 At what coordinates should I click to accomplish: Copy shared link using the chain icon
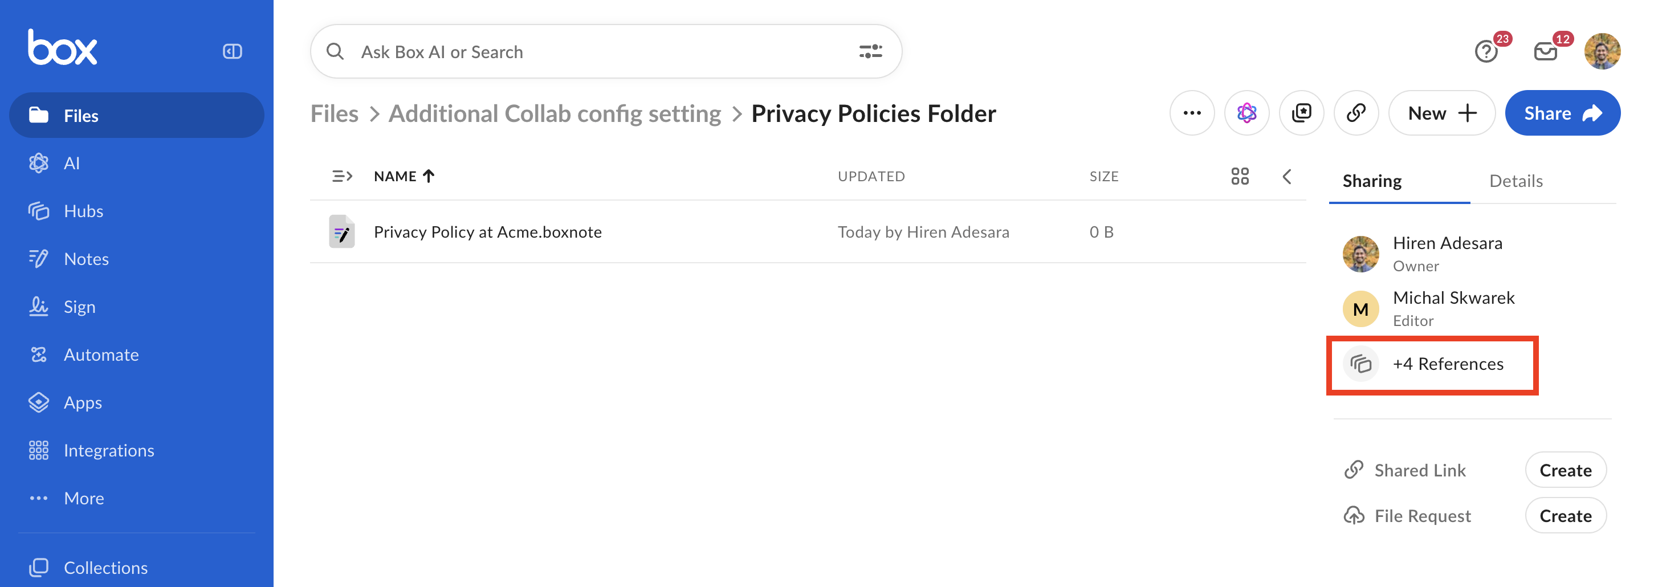coord(1355,113)
